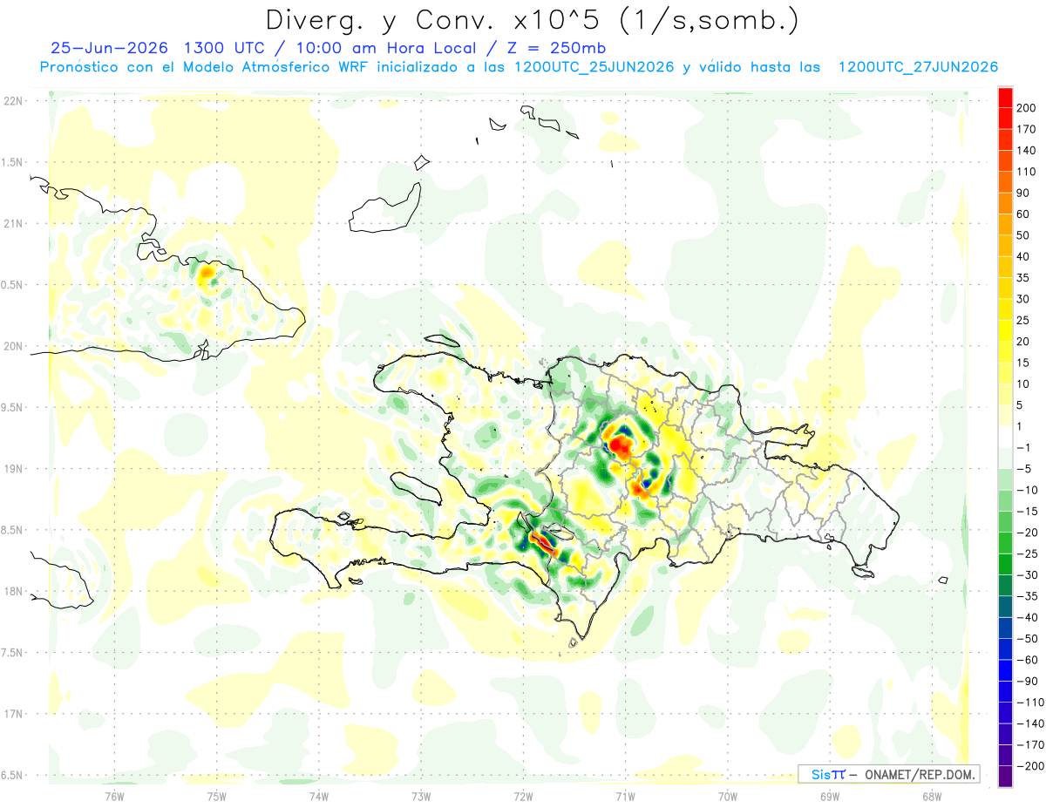Screen dimensions: 1046x808
Task: Click the colorbar label '35'
Action: tap(1023, 278)
